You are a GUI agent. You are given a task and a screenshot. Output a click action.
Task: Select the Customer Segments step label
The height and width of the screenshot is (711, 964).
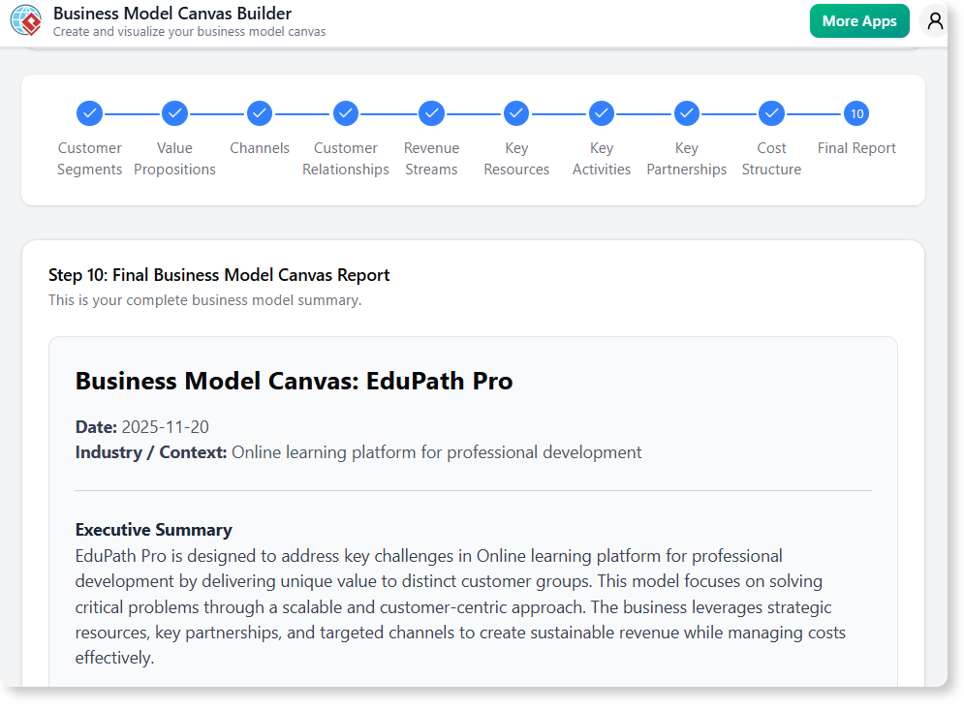tap(89, 158)
